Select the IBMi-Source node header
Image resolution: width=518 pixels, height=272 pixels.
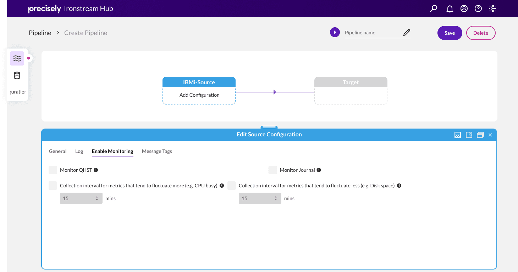[x=199, y=82]
